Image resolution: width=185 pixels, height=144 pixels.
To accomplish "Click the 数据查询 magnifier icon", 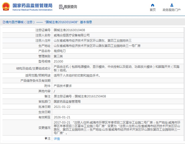I will click(x=61, y=7).
